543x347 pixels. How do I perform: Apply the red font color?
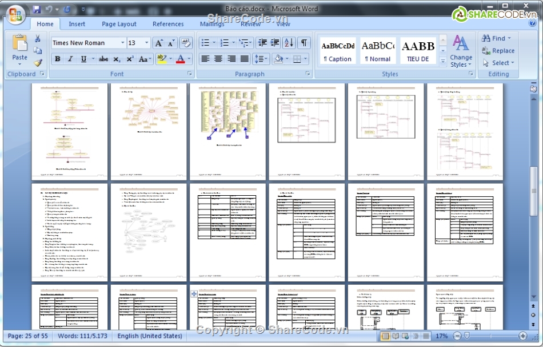(x=181, y=59)
